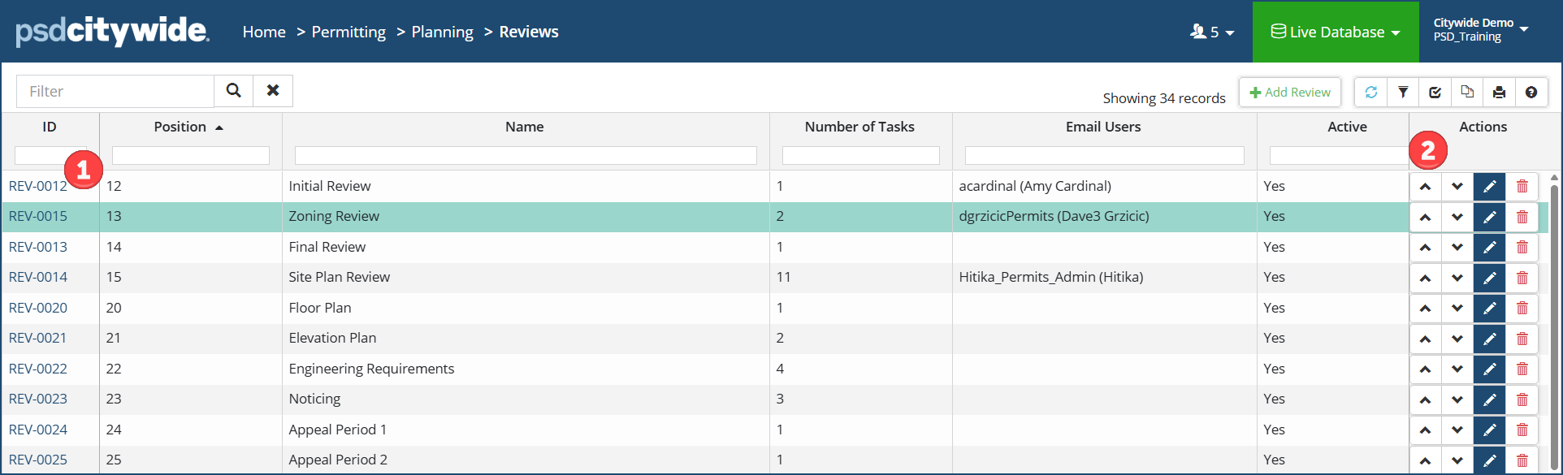Click the checkmark select icon in the toolbar
The height and width of the screenshot is (475, 1563).
pyautogui.click(x=1435, y=93)
